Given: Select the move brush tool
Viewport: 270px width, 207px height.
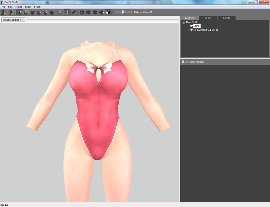Looking at the screenshot, I should (46, 12).
